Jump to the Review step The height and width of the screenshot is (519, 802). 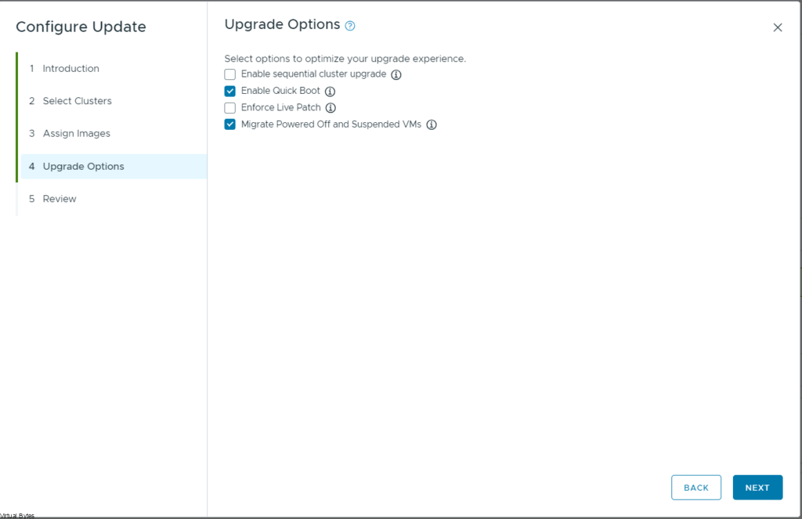tap(60, 199)
